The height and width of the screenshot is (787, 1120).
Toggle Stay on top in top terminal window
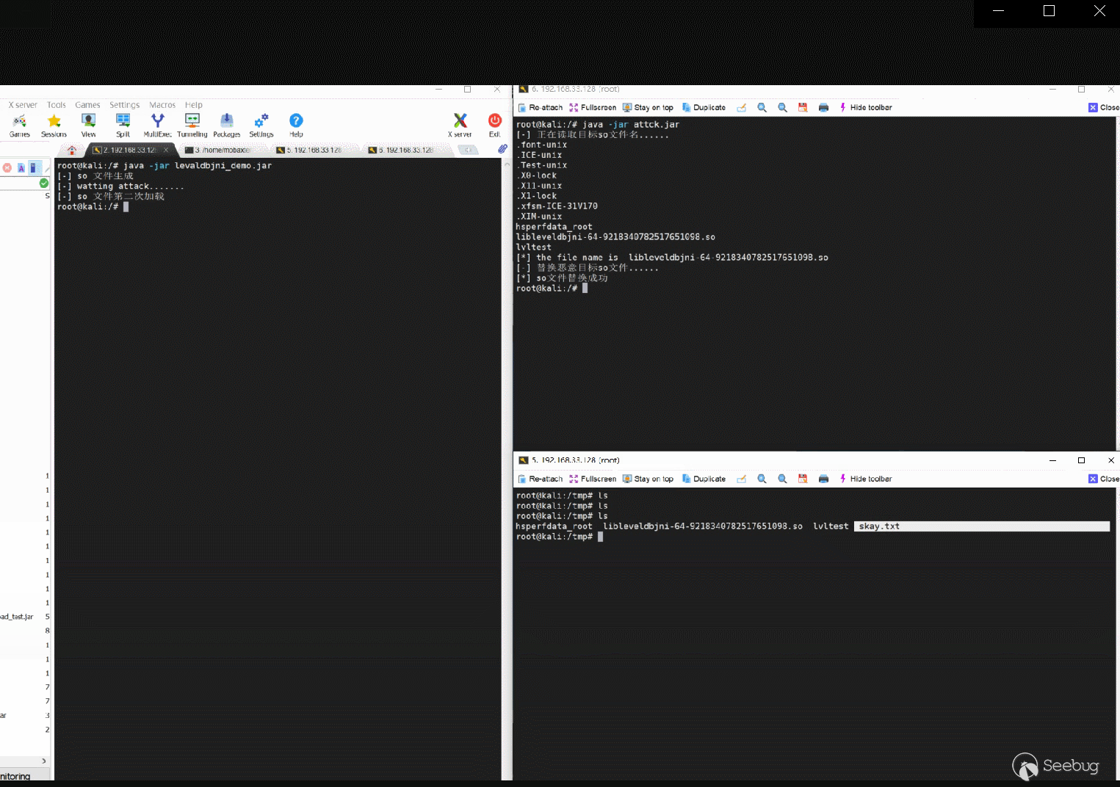pos(648,108)
